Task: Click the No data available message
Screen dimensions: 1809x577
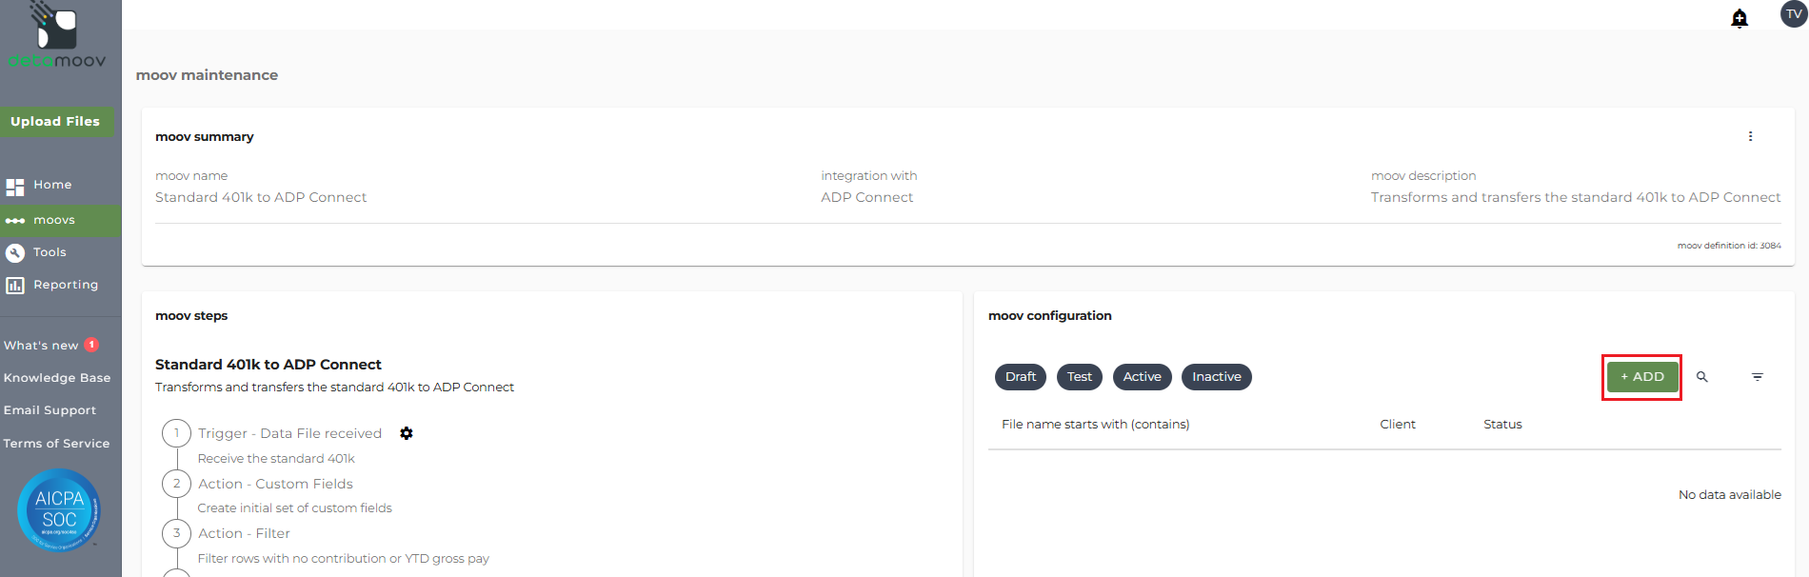Action: pos(1729,495)
